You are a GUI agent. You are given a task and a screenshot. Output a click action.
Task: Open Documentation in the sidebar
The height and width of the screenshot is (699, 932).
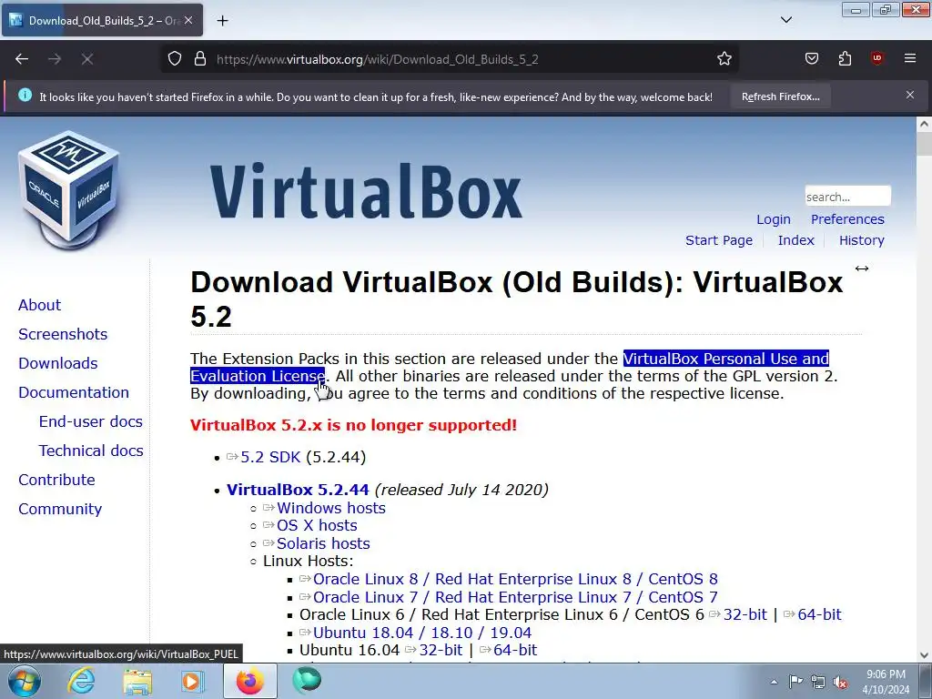[74, 392]
